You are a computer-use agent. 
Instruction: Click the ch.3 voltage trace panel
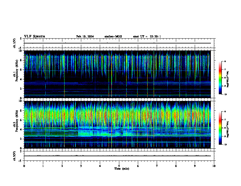[x=119, y=156]
